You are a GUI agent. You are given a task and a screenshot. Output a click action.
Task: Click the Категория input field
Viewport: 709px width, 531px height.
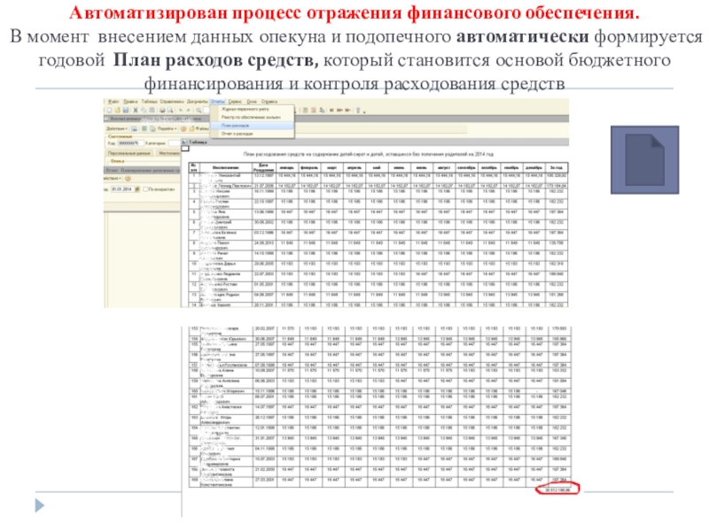pyautogui.click(x=174, y=143)
